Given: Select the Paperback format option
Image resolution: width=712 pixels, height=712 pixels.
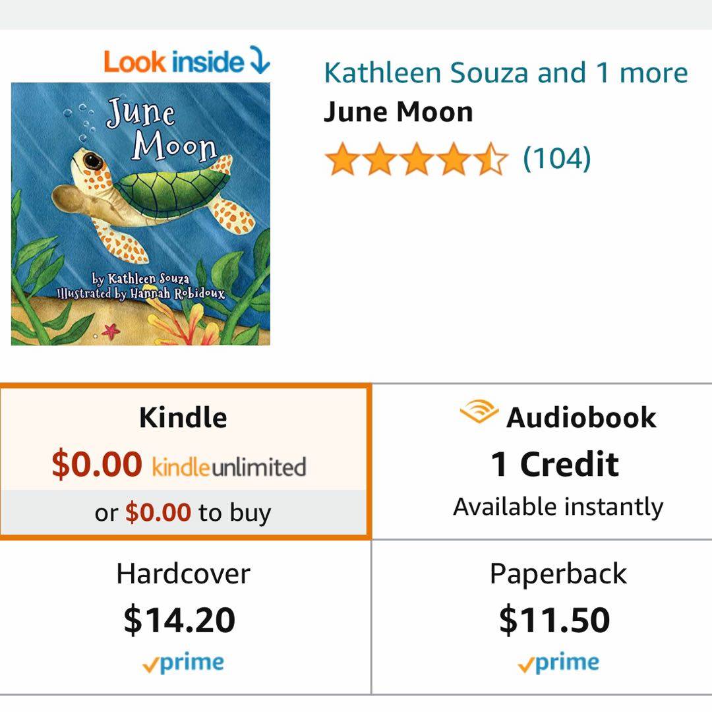Looking at the screenshot, I should pos(558,574).
